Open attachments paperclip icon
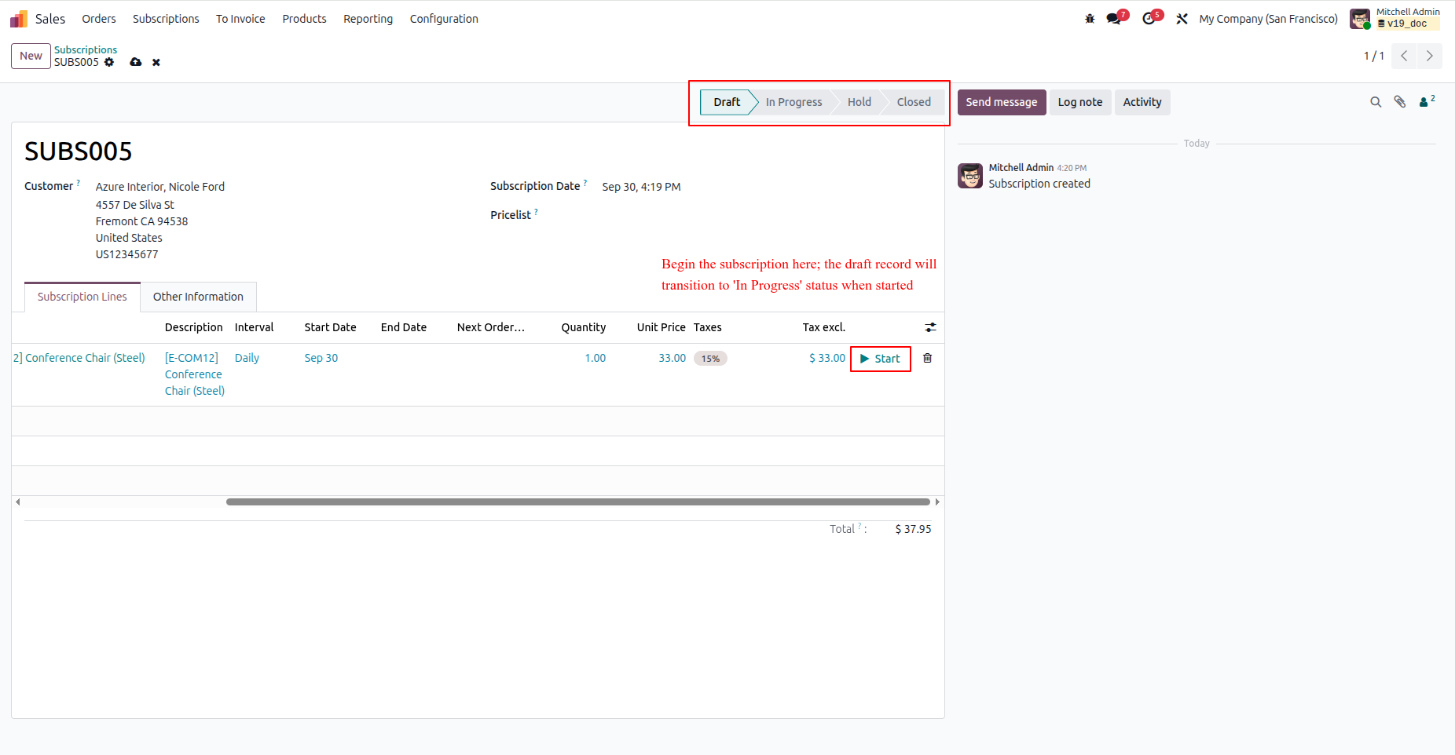The height and width of the screenshot is (755, 1455). click(x=1400, y=102)
